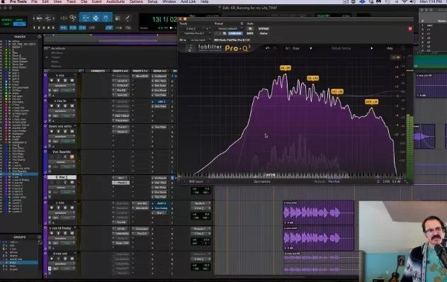Open Pro-Q 3 Help

click(x=390, y=48)
